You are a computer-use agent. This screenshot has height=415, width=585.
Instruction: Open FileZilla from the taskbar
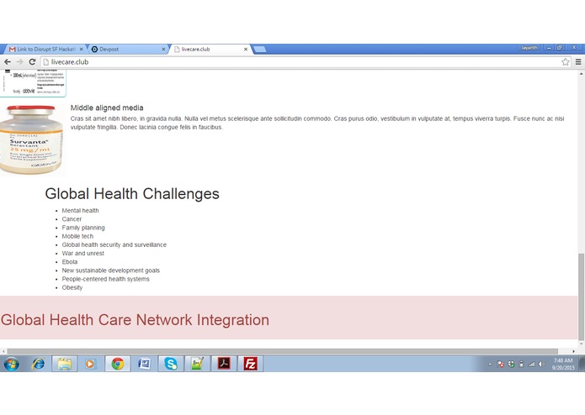250,364
